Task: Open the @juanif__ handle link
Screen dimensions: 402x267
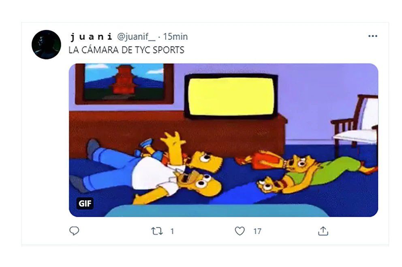Action: pos(136,37)
